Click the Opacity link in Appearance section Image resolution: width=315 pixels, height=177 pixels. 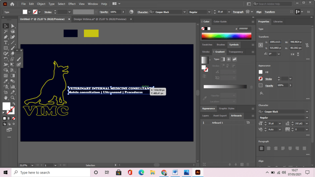click(269, 85)
